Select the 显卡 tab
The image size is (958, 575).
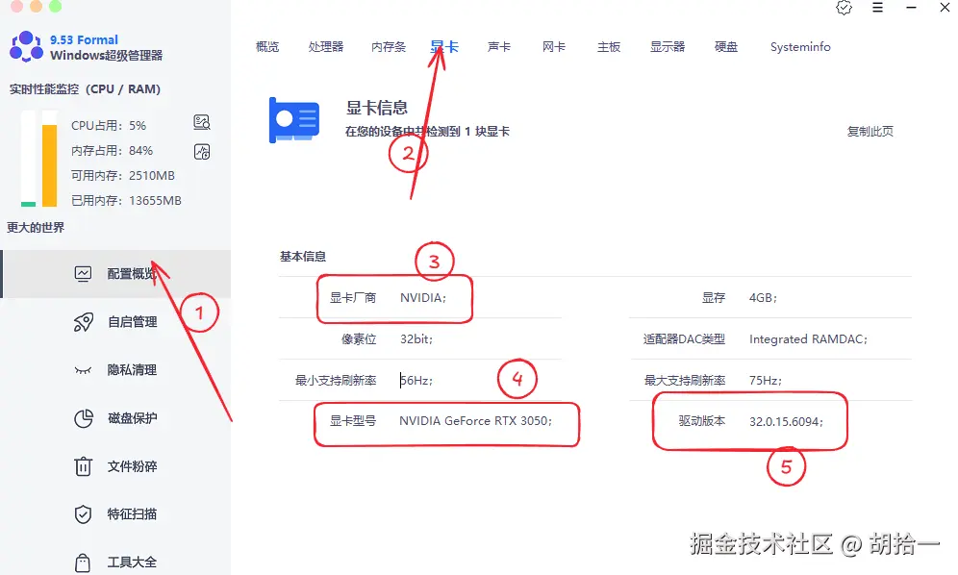[x=444, y=47]
